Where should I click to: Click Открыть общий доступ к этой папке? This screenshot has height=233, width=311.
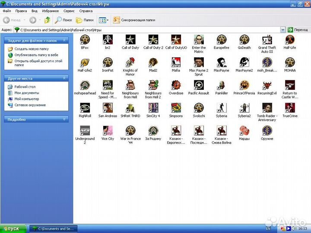[x=38, y=63]
